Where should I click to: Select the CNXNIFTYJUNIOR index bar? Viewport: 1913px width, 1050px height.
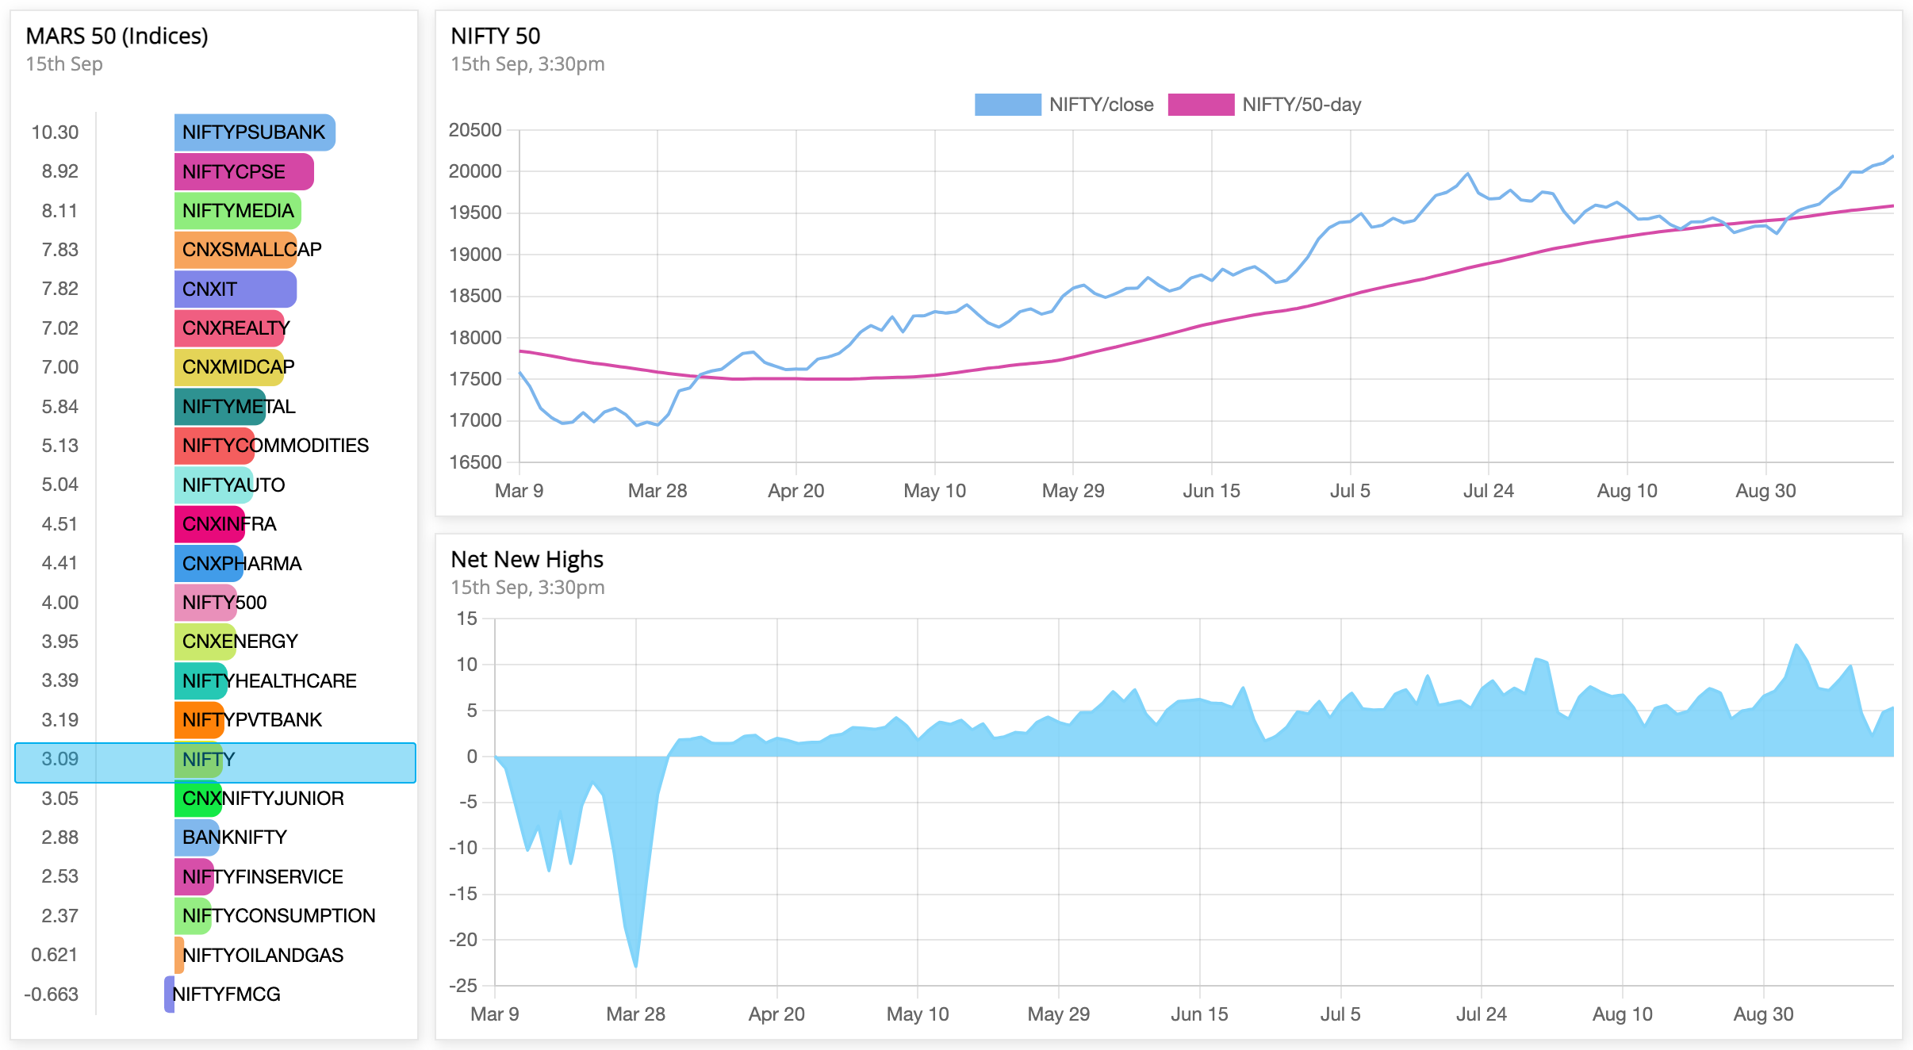coord(198,799)
